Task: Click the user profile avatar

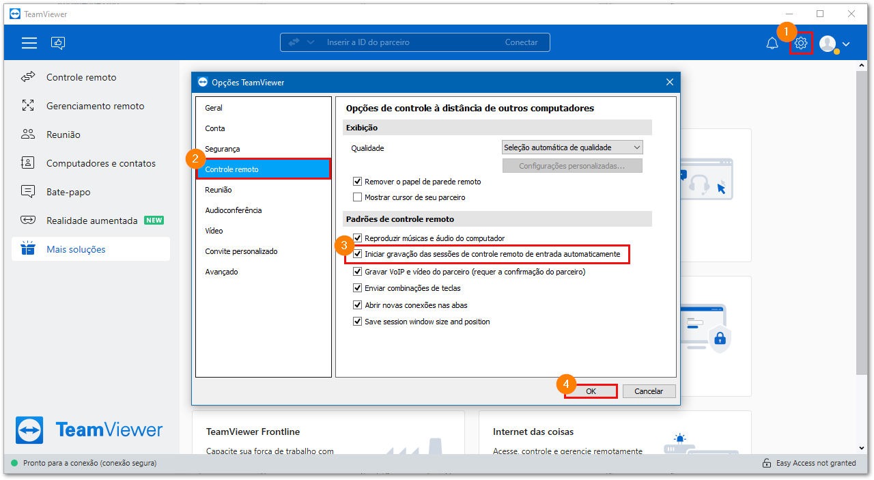Action: tap(828, 44)
